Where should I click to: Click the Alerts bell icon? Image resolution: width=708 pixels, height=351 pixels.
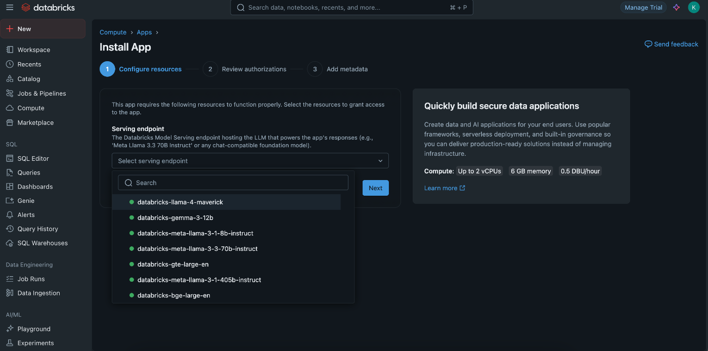point(10,215)
